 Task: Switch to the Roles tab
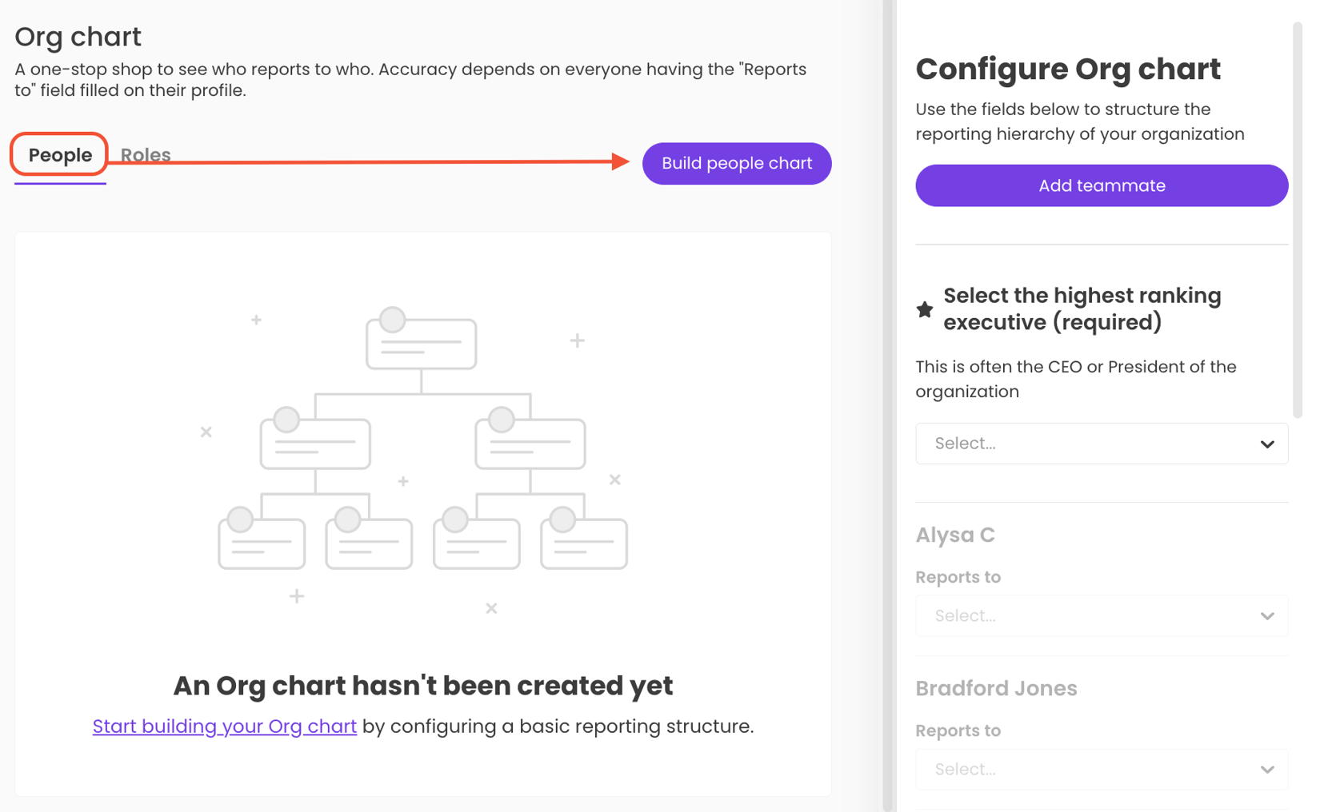pos(145,154)
